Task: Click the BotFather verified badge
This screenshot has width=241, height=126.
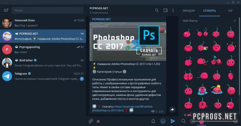Action: pyautogui.click(x=35, y=60)
